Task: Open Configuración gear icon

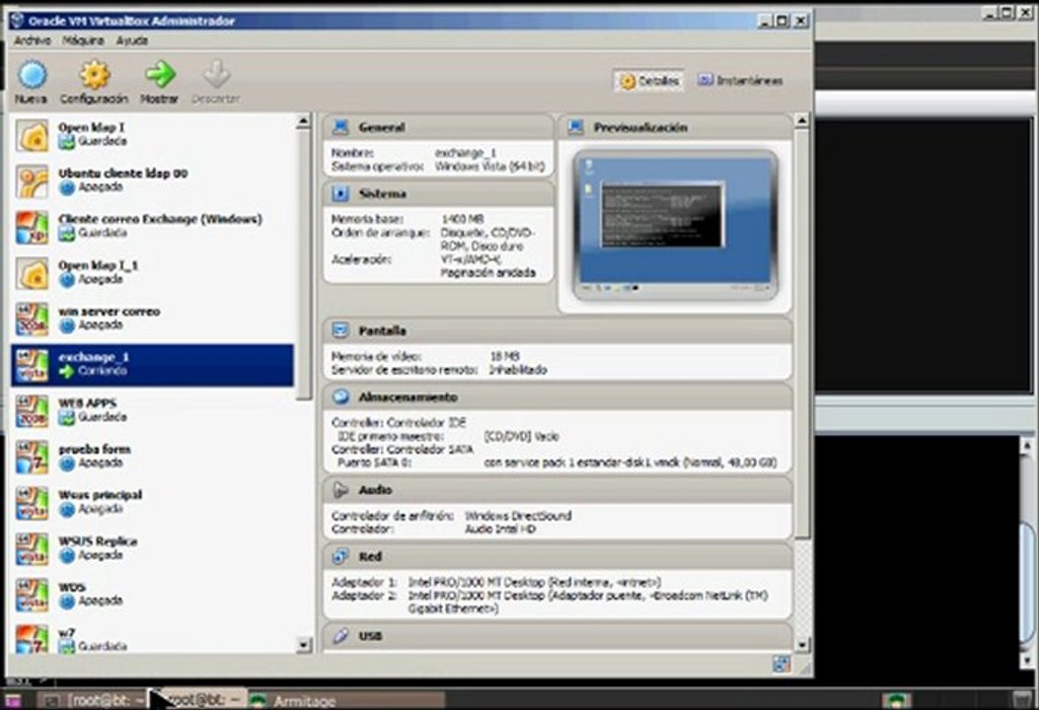Action: [95, 74]
